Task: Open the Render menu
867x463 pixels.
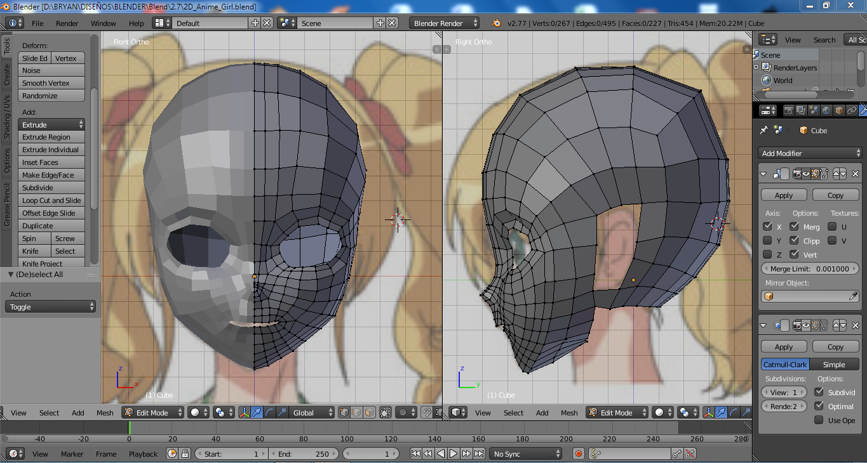Action: pyautogui.click(x=67, y=23)
